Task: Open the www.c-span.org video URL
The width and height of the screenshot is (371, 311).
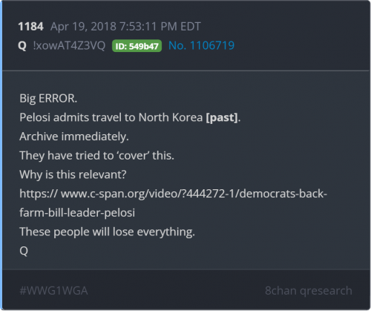Action: tap(174, 194)
